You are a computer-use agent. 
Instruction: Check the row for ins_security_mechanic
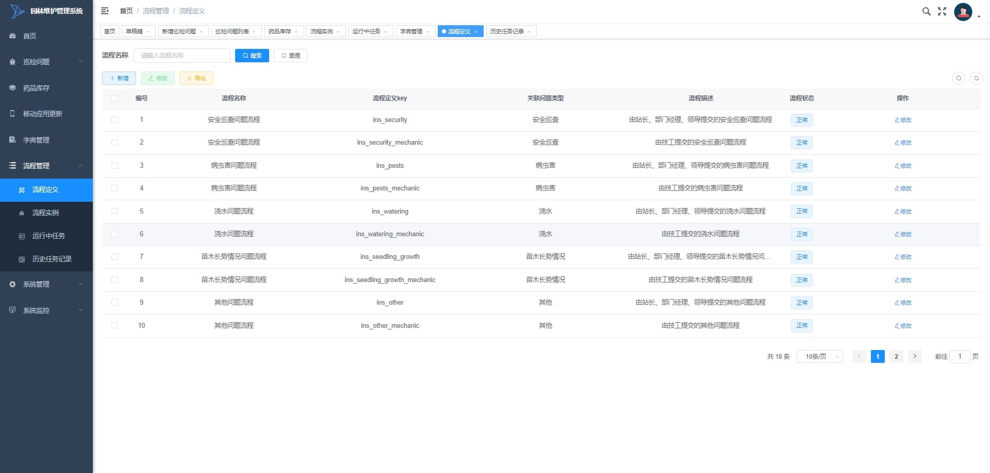pos(114,143)
